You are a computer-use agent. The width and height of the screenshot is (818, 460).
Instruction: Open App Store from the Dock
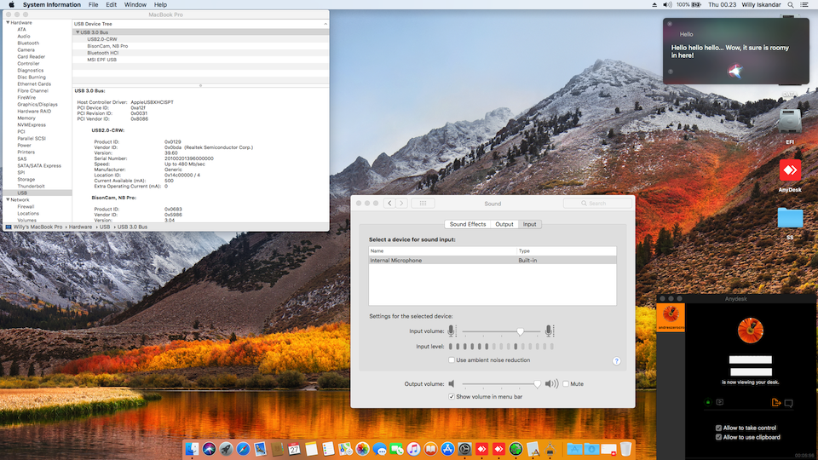click(447, 449)
